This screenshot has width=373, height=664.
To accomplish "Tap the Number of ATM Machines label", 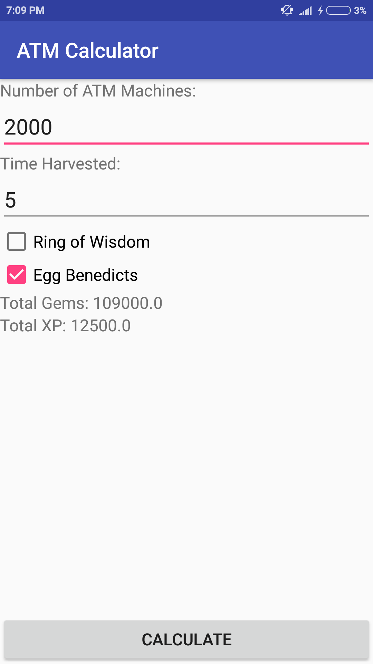I will [x=98, y=91].
